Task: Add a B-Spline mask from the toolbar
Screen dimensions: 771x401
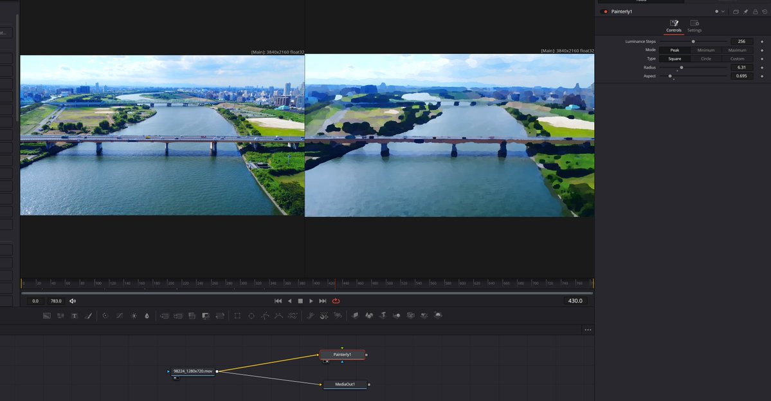Action: 279,316
